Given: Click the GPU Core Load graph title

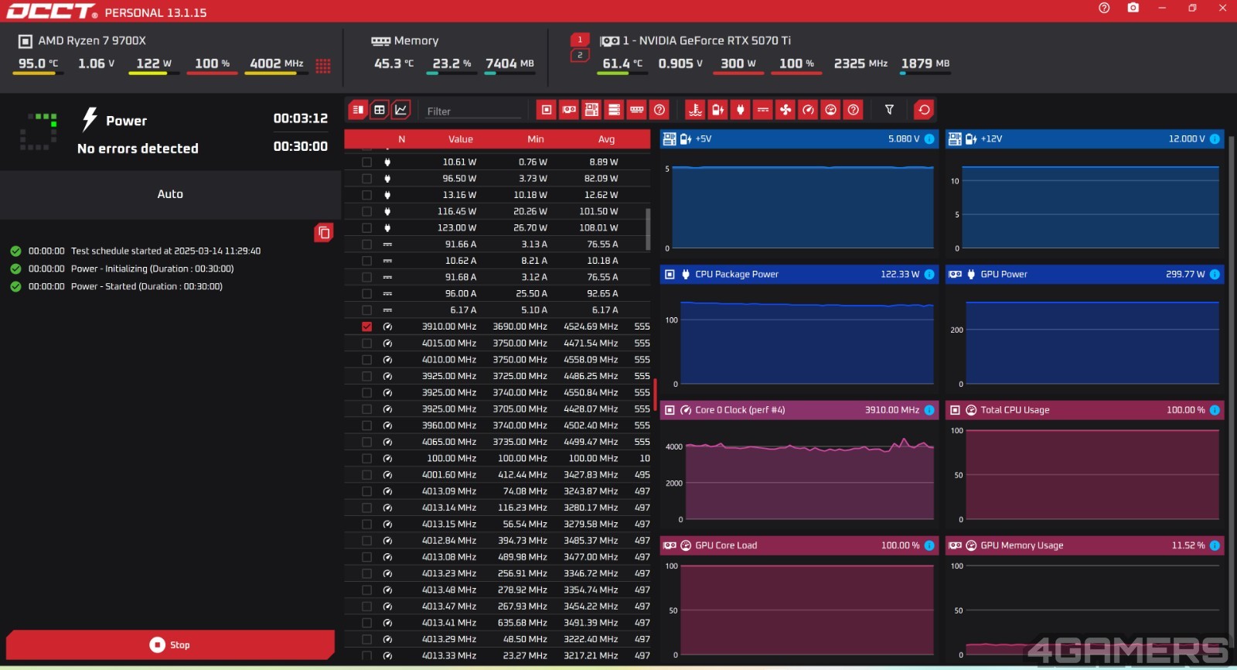Looking at the screenshot, I should pyautogui.click(x=726, y=545).
